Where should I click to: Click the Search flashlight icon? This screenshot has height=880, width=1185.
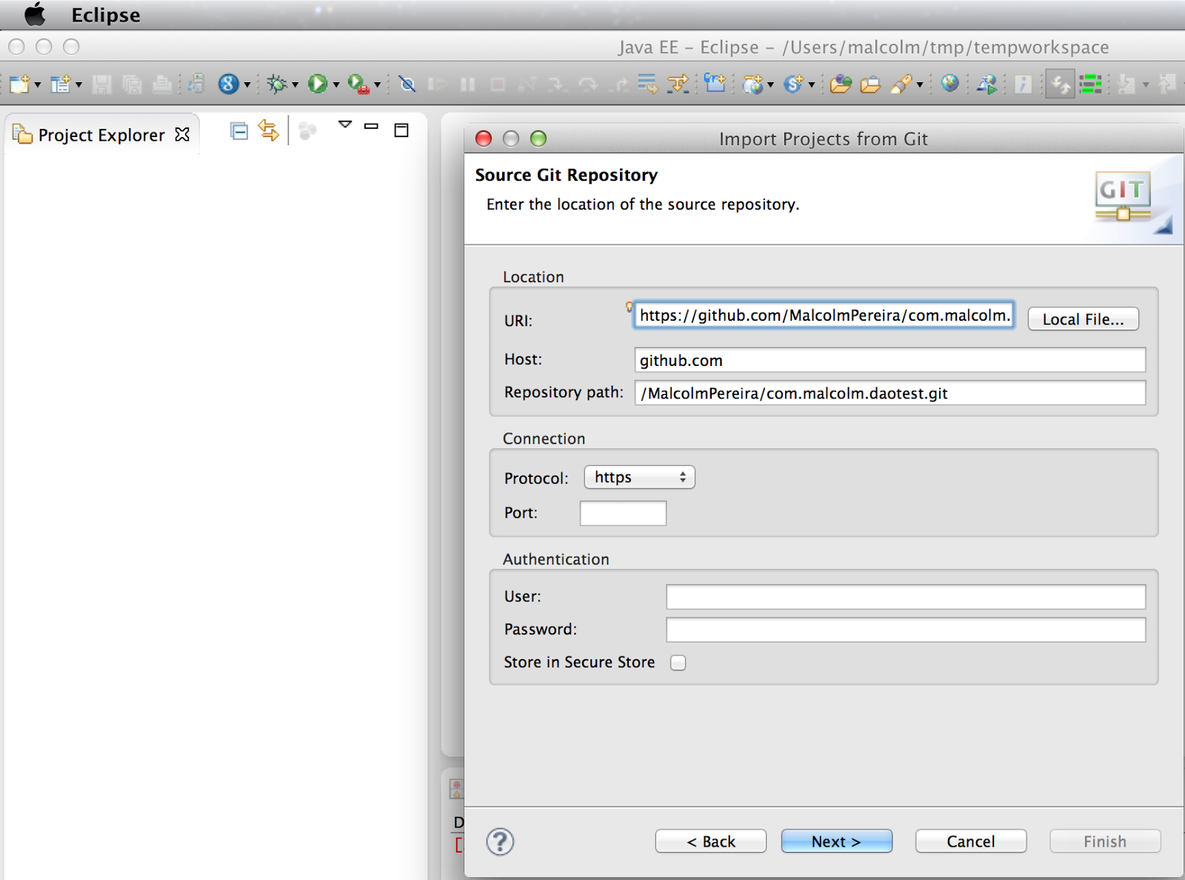point(901,84)
